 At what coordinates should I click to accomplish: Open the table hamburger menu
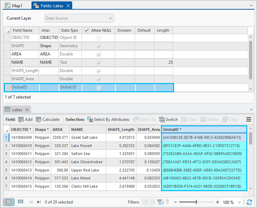tap(249, 119)
